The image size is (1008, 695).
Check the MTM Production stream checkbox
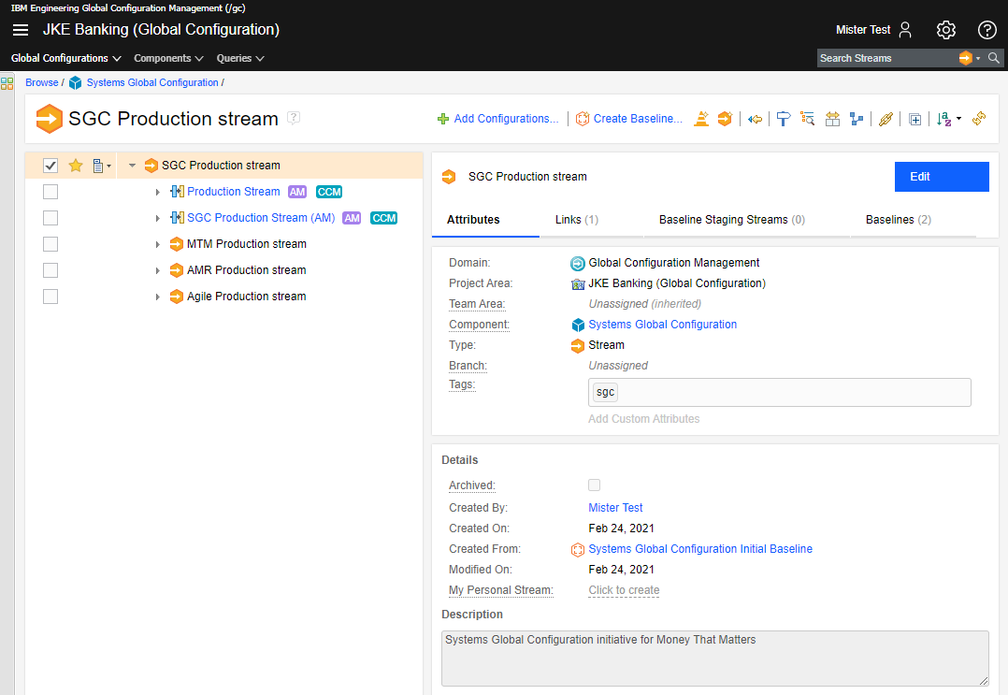50,244
